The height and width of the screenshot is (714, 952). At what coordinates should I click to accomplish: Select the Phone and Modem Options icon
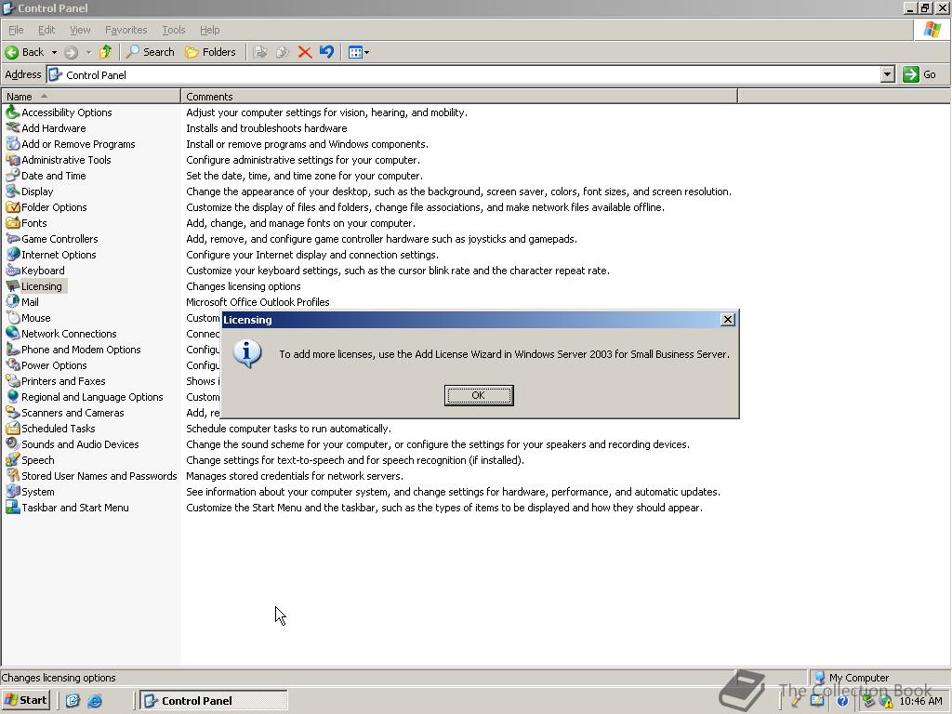[x=13, y=350]
